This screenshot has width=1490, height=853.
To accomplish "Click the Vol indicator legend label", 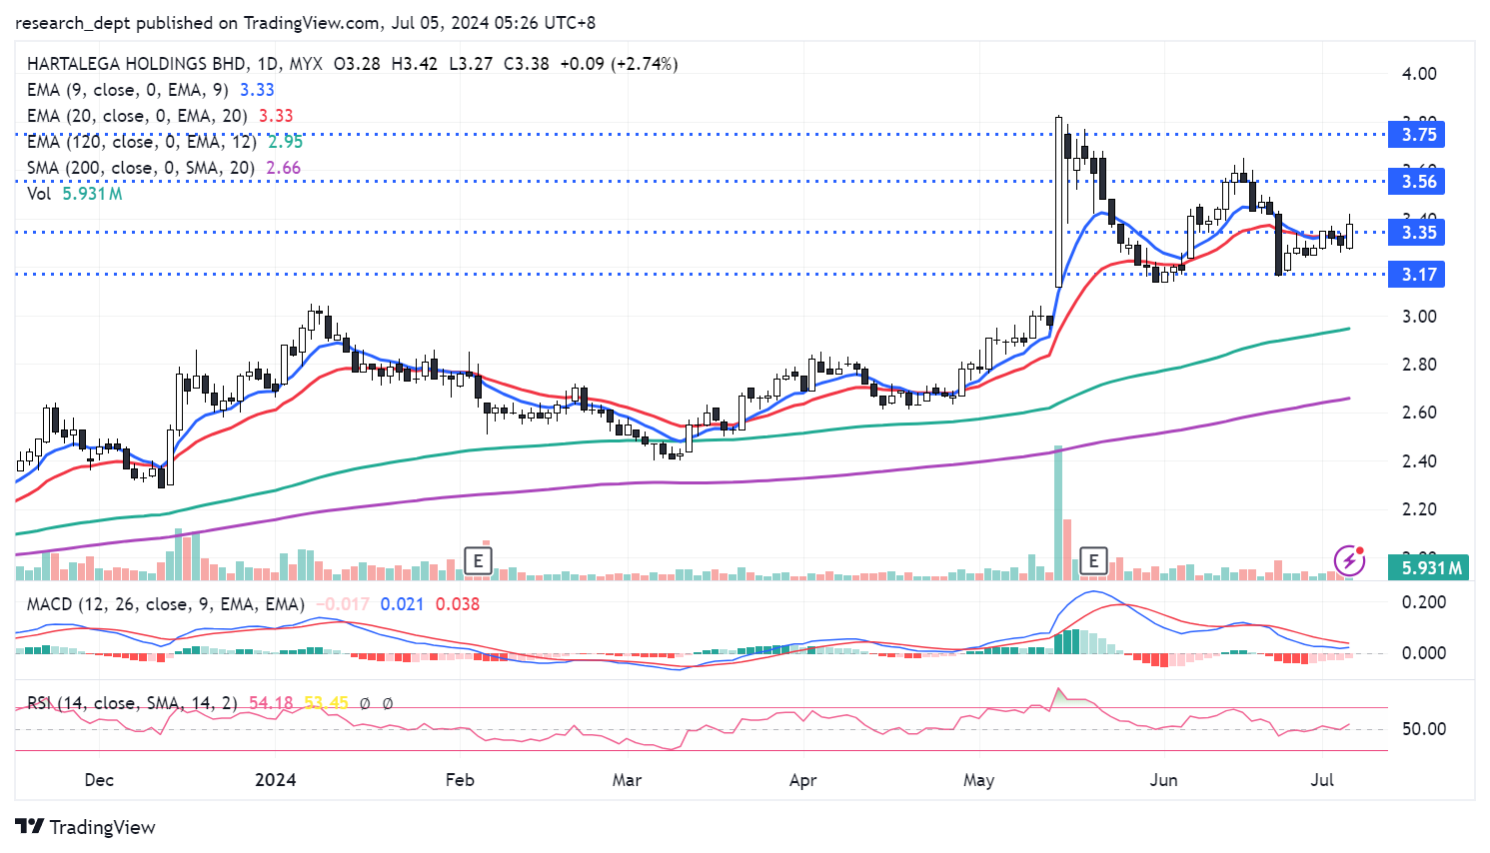I will (x=39, y=194).
